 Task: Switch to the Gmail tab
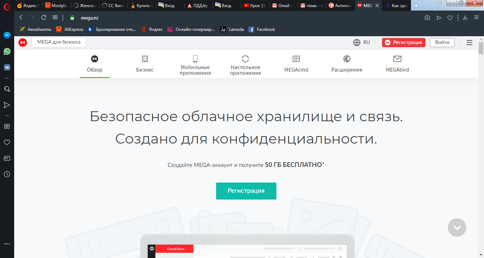coord(283,6)
